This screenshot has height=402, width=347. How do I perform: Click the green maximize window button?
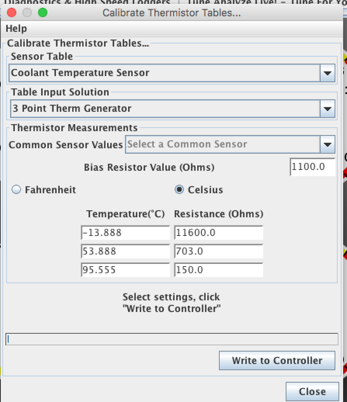pos(43,12)
